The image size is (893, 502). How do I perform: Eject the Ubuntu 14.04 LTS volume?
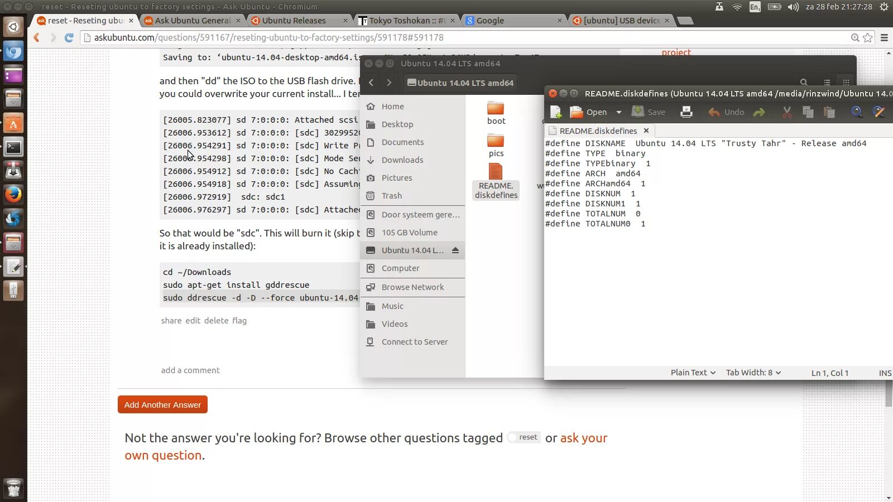point(455,250)
